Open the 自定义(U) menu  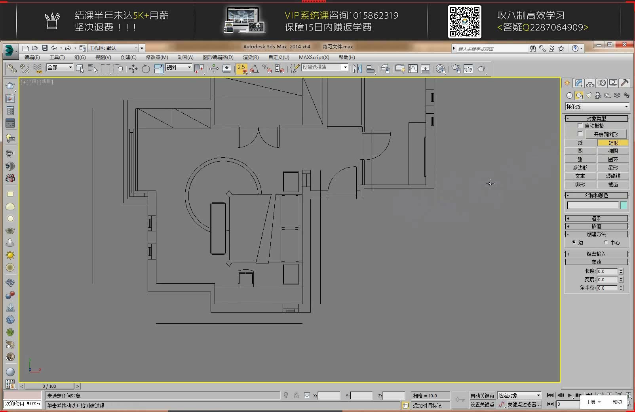point(279,57)
